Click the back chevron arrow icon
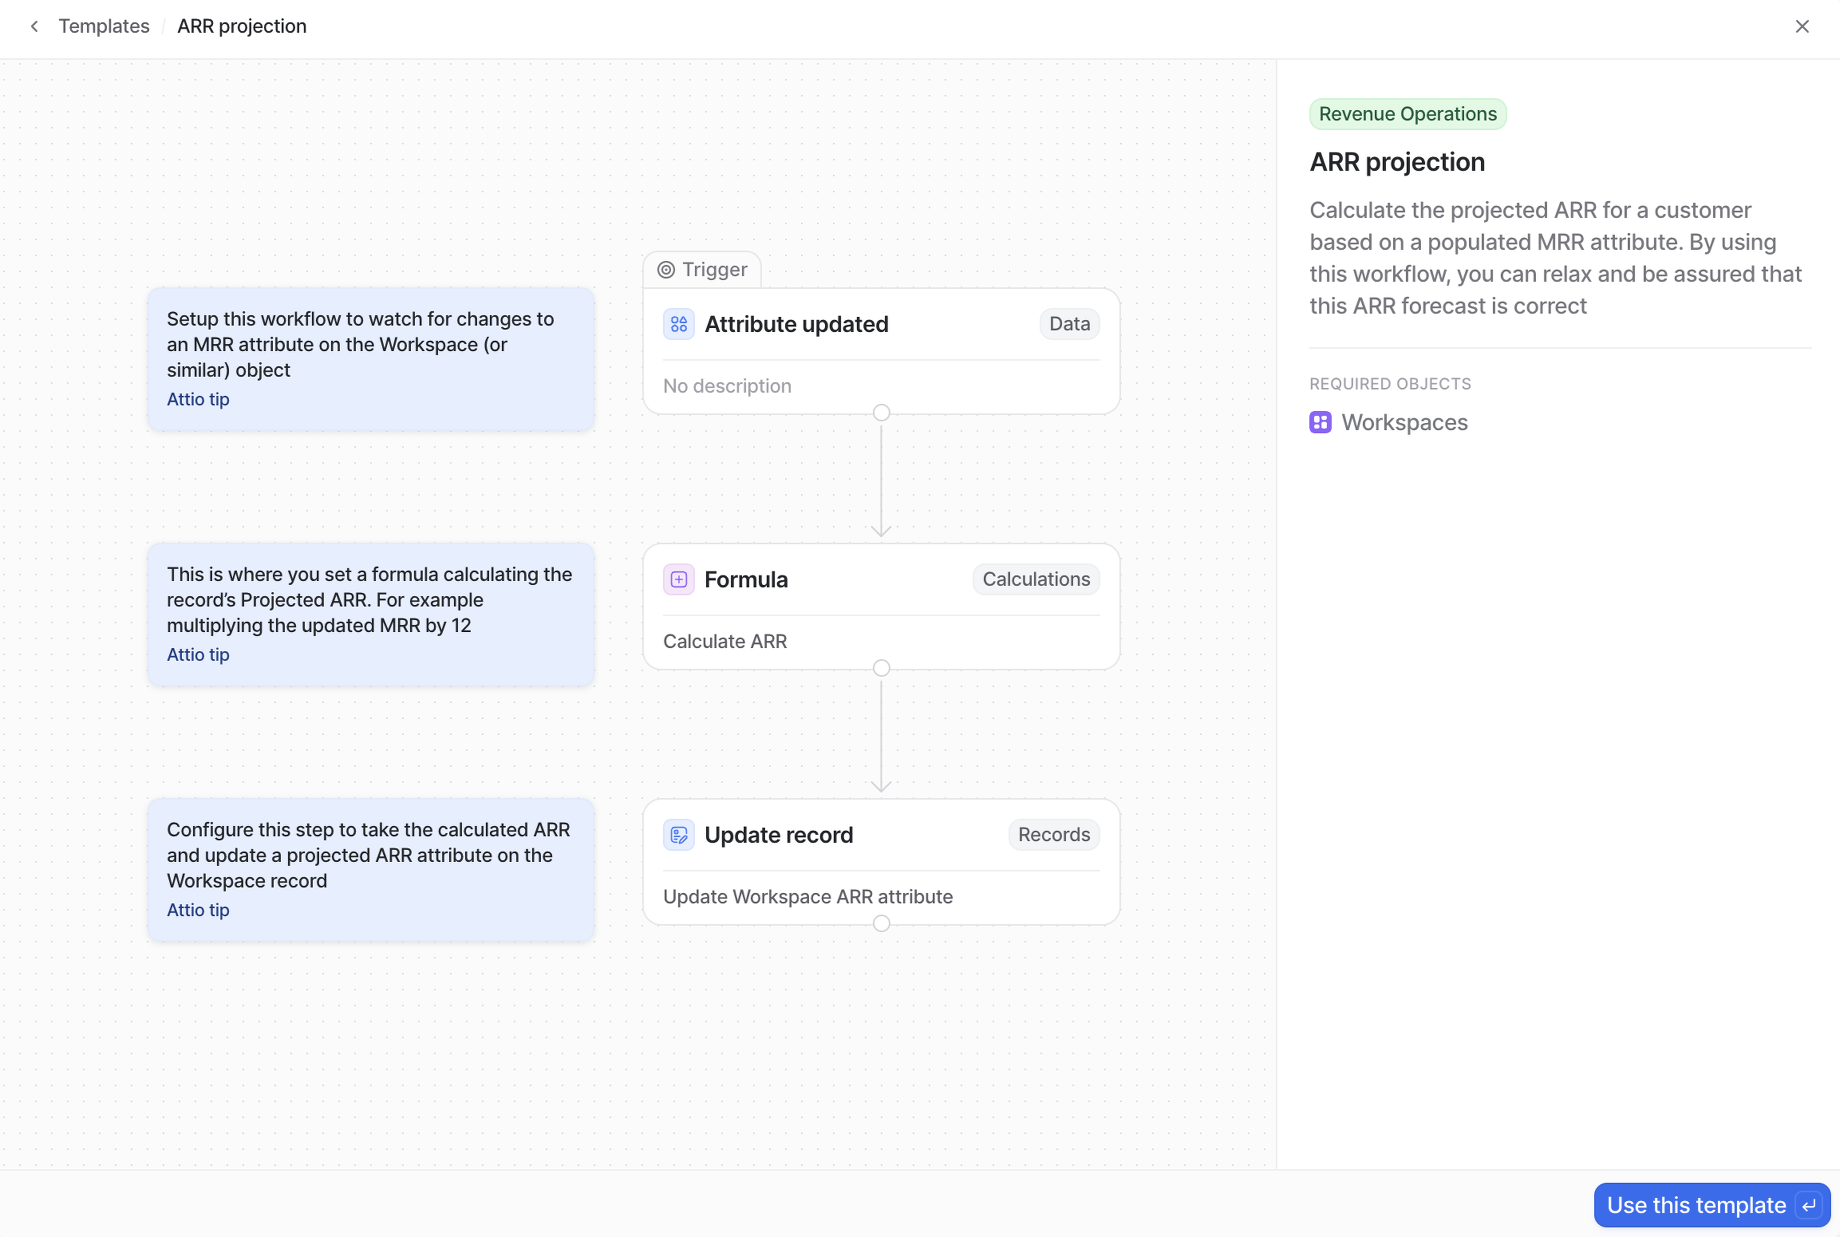The height and width of the screenshot is (1237, 1840). tap(34, 26)
